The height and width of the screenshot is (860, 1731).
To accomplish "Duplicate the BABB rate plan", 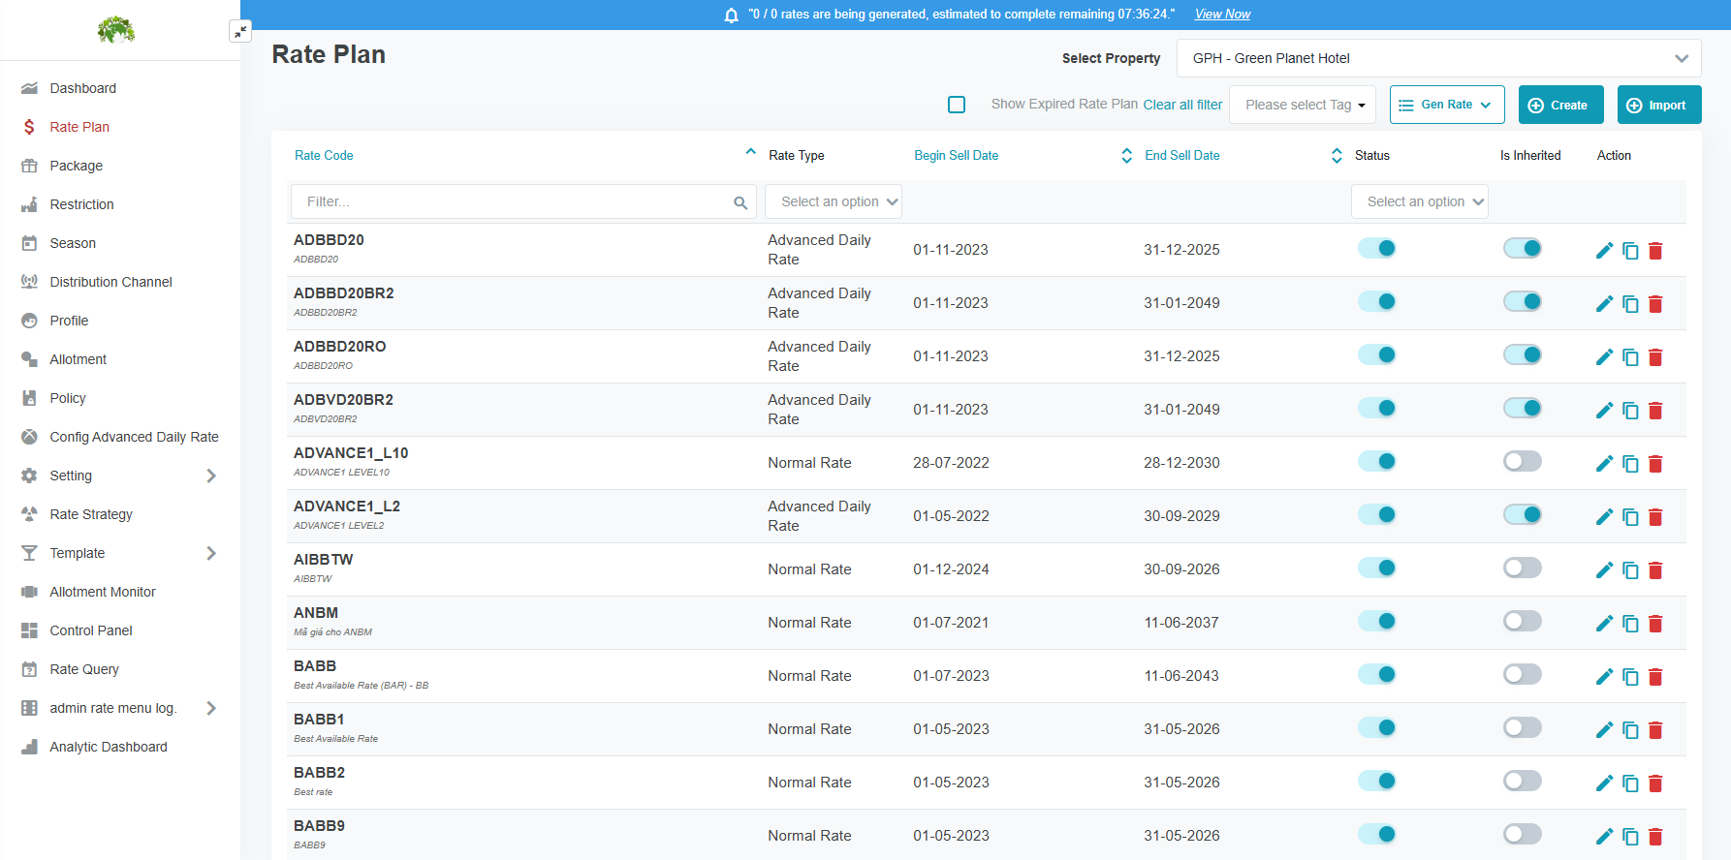I will (x=1630, y=677).
